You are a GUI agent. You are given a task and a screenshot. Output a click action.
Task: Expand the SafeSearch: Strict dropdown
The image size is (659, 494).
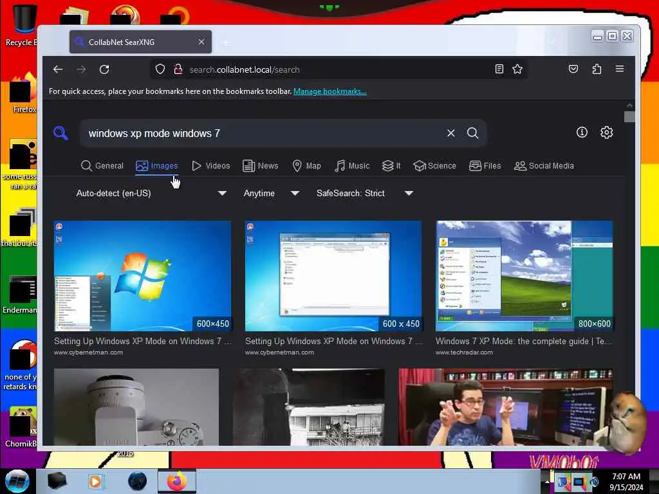(364, 193)
